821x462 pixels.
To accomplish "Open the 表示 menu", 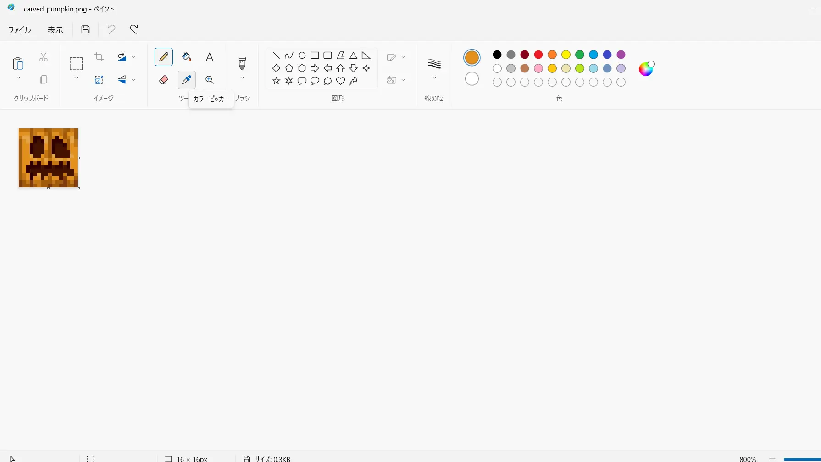I will [55, 30].
